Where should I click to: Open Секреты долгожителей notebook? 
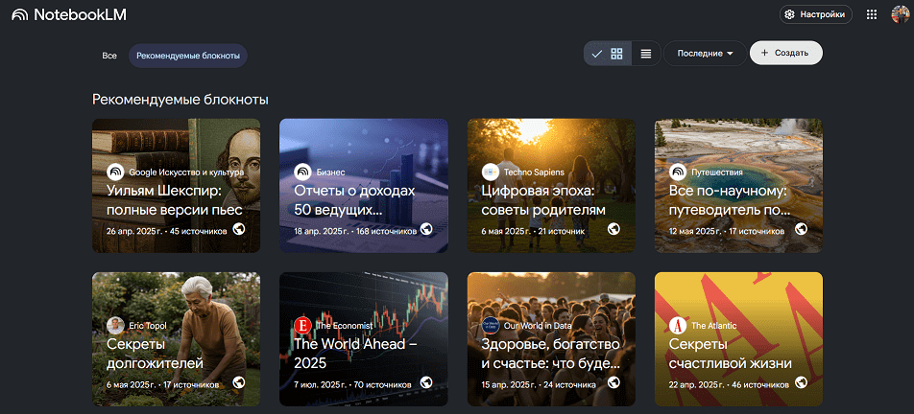176,339
